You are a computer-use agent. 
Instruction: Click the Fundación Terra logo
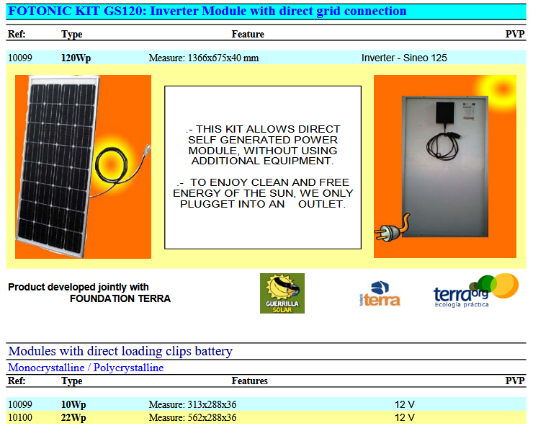click(x=379, y=294)
